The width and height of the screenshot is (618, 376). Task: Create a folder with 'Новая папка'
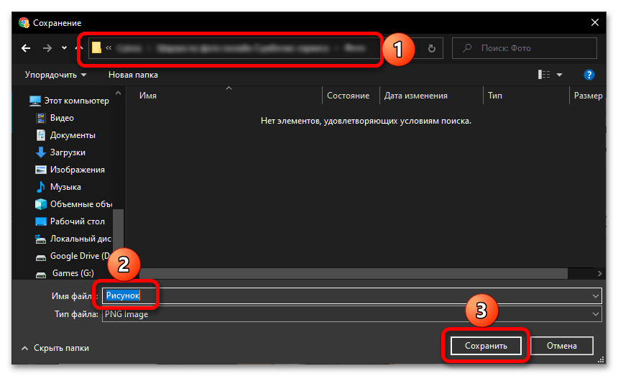pyautogui.click(x=133, y=75)
